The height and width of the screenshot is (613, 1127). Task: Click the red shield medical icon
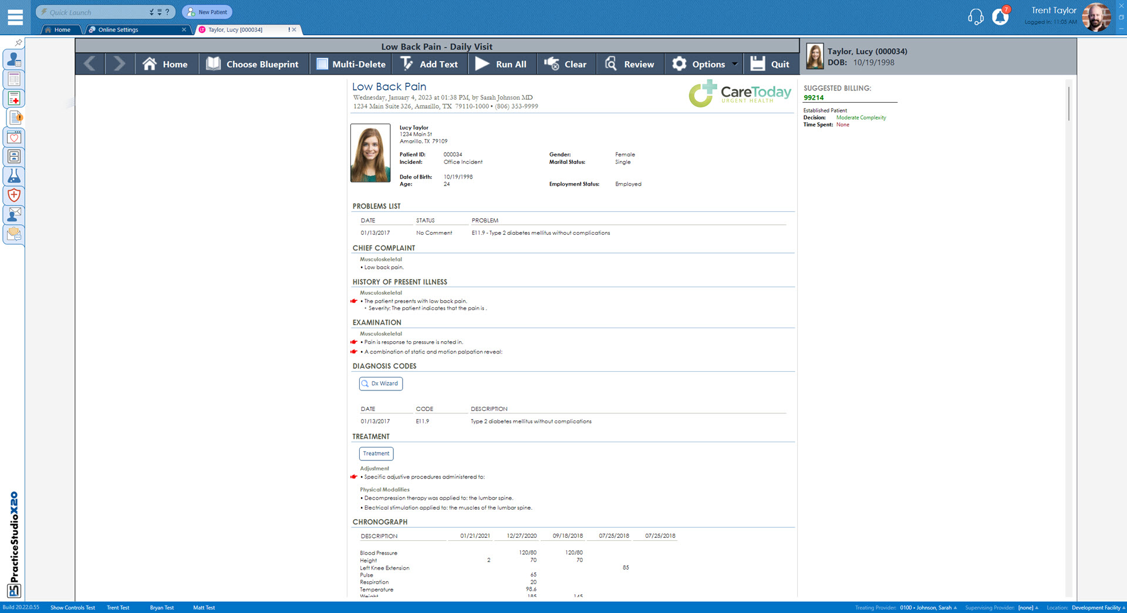pos(14,196)
